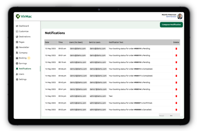
Task: Open the Newsletter envelope icon
Action: 17,47
